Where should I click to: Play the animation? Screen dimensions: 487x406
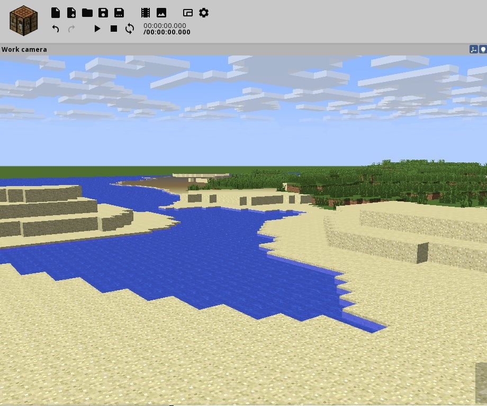coord(97,29)
